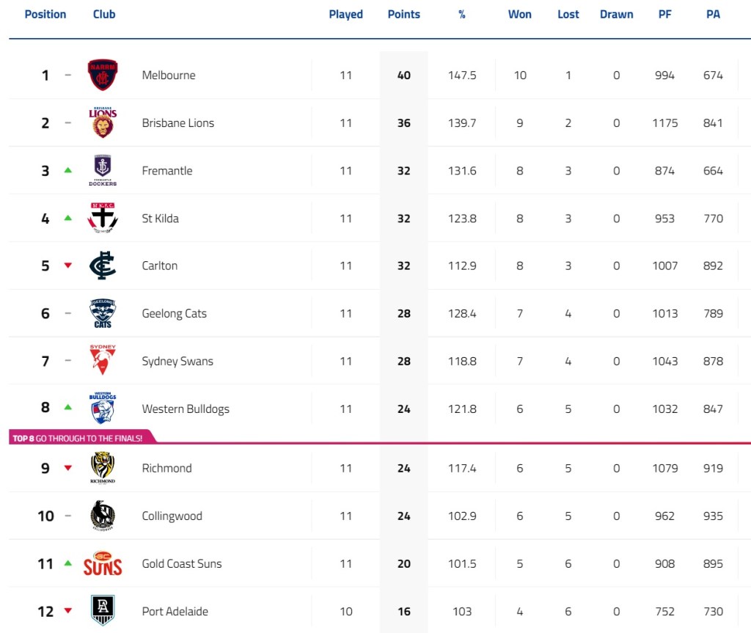The height and width of the screenshot is (633, 751).
Task: Click the green up arrow beside Fremantle
Action: 68,170
